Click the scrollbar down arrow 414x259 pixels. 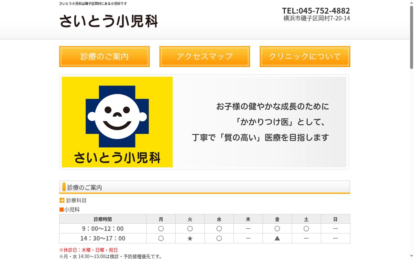pyautogui.click(x=411, y=256)
